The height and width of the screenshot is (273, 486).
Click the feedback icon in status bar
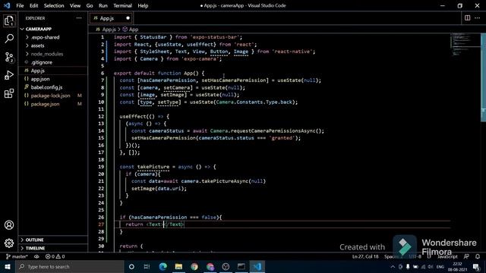click(x=466, y=256)
